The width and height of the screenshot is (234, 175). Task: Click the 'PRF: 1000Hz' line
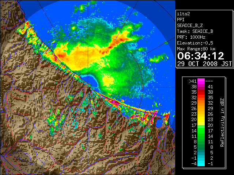191,37
